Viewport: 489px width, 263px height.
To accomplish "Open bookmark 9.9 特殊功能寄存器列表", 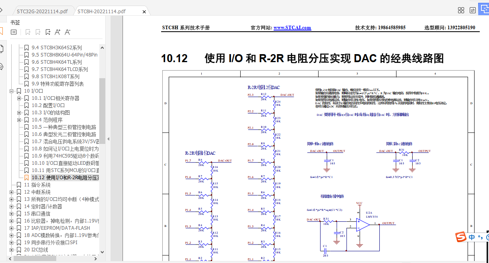I will (58, 84).
